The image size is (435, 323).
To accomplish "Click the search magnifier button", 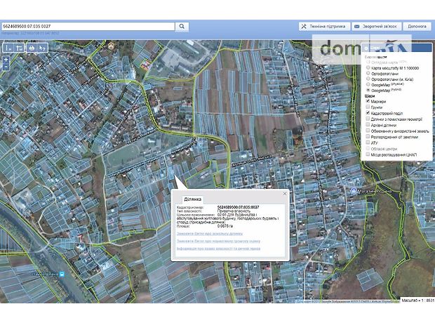I will tap(182, 27).
